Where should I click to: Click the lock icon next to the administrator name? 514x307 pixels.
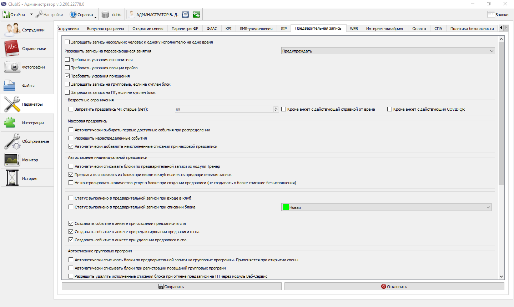point(185,14)
